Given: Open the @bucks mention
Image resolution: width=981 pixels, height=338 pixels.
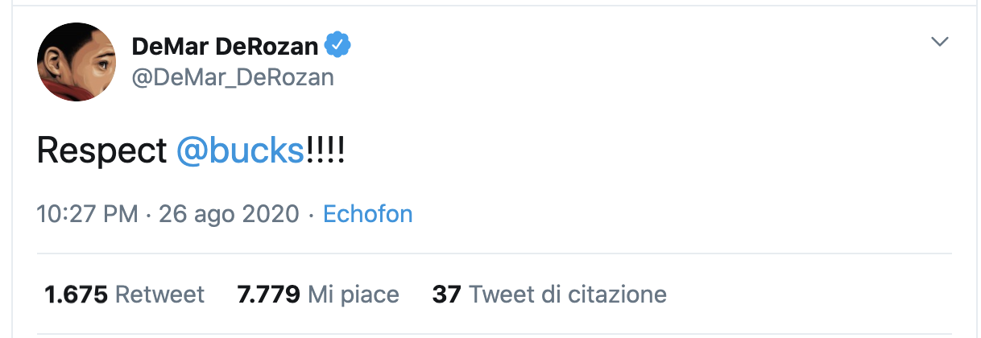Looking at the screenshot, I should coord(241,151).
